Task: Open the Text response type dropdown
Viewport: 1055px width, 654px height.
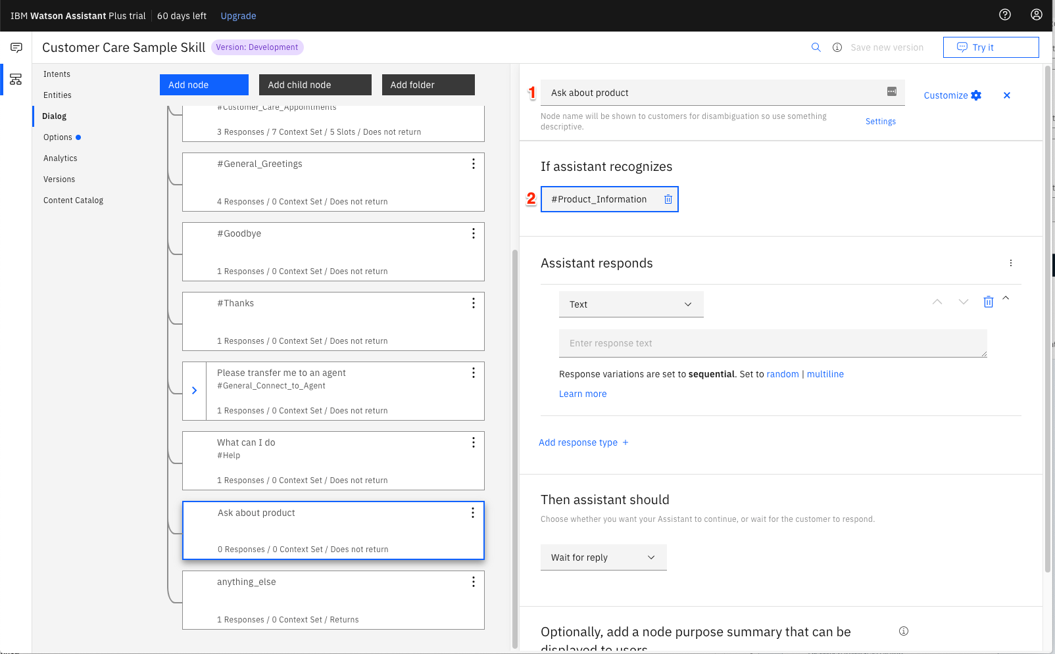Action: (631, 304)
